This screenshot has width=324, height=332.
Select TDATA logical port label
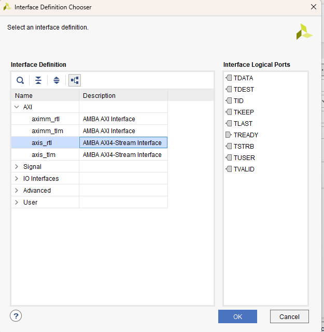point(243,78)
